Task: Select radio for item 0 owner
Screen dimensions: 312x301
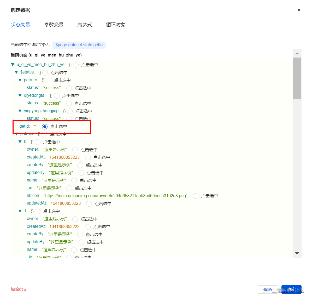Action: pyautogui.click(x=75, y=150)
